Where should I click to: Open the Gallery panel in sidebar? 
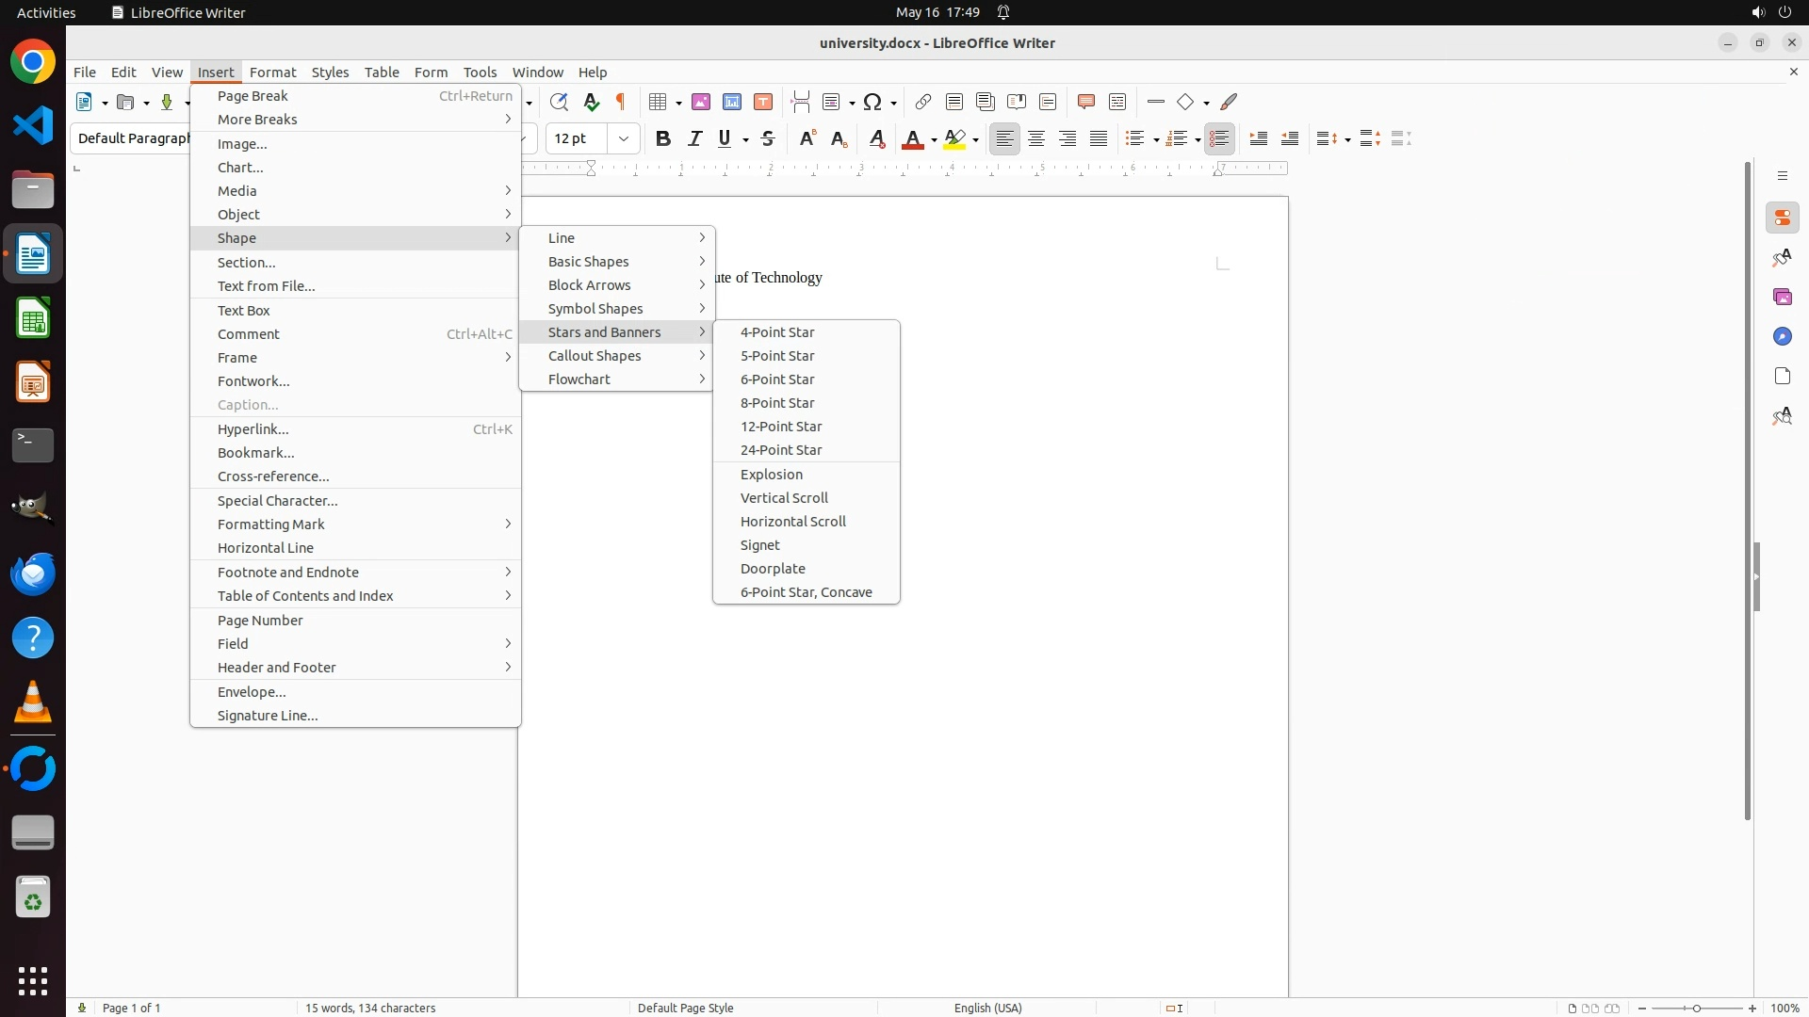pyautogui.click(x=1782, y=298)
